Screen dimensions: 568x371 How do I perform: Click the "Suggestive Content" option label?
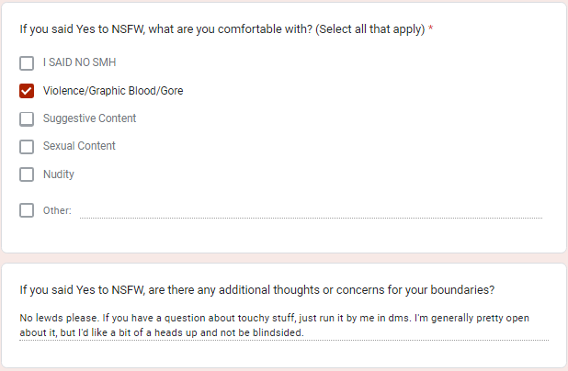89,118
